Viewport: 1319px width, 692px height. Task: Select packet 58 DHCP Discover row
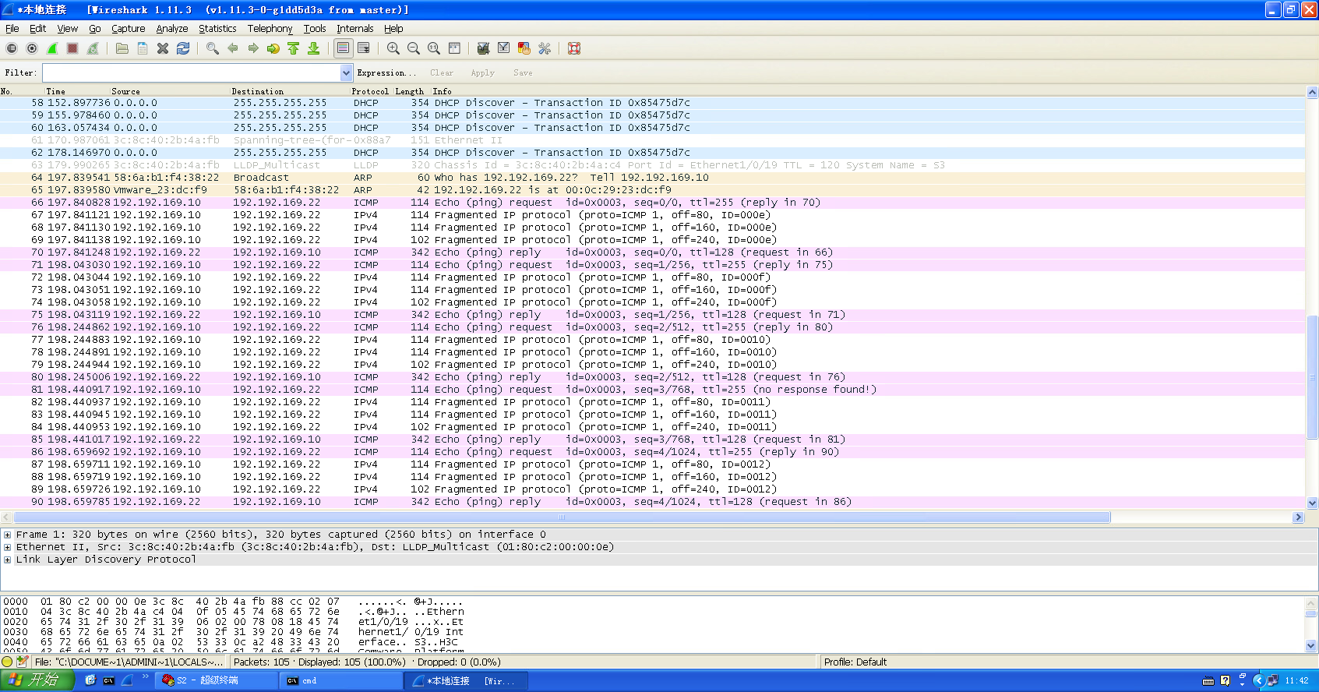click(653, 103)
